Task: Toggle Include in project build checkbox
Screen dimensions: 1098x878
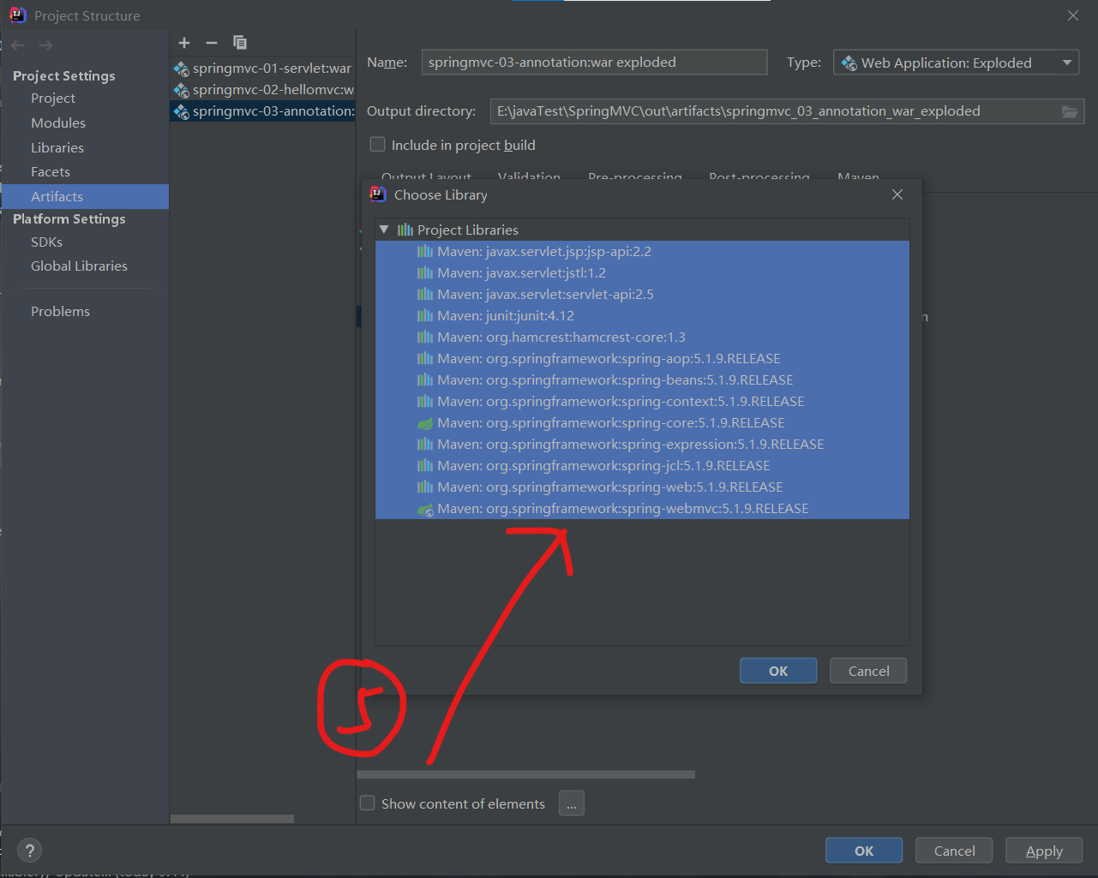Action: pyautogui.click(x=377, y=144)
